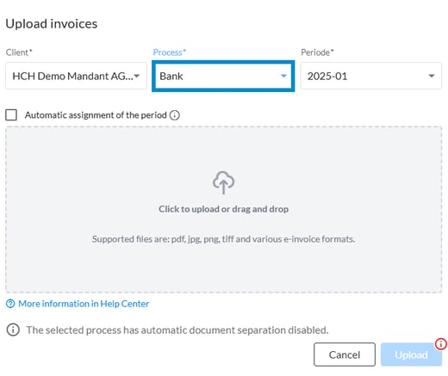Click the red info icon on Upload button
Viewport: 448px width, 376px height.
point(441,343)
